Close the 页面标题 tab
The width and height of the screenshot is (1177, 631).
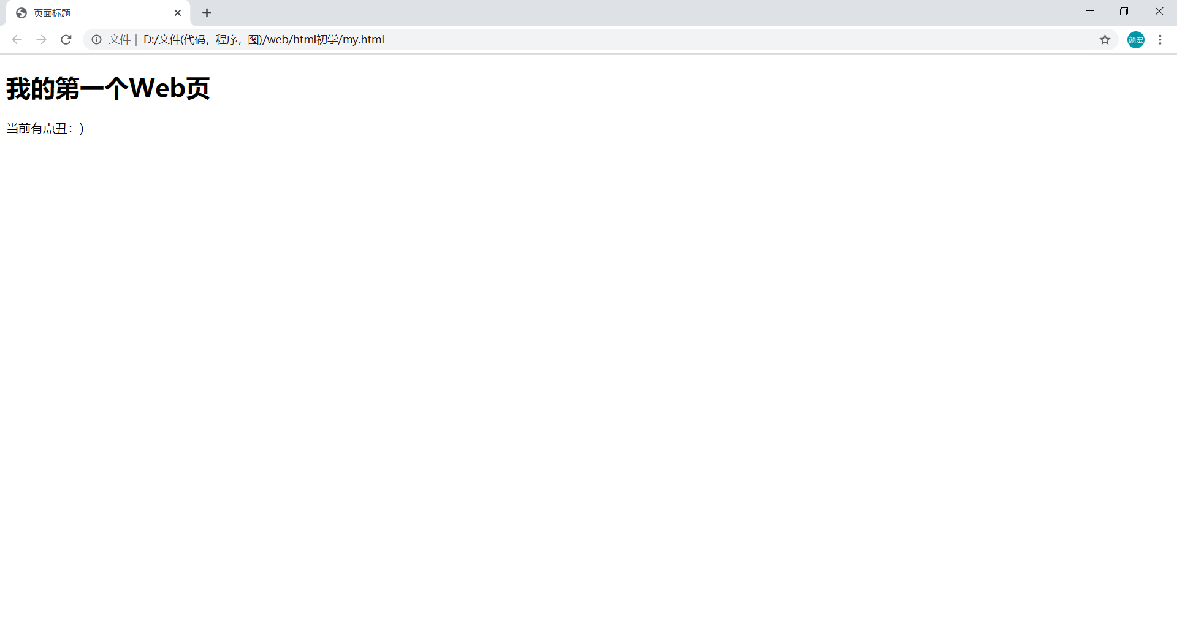[178, 12]
